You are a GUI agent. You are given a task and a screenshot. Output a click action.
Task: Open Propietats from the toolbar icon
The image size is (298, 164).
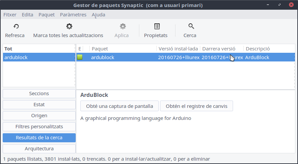coord(157,26)
